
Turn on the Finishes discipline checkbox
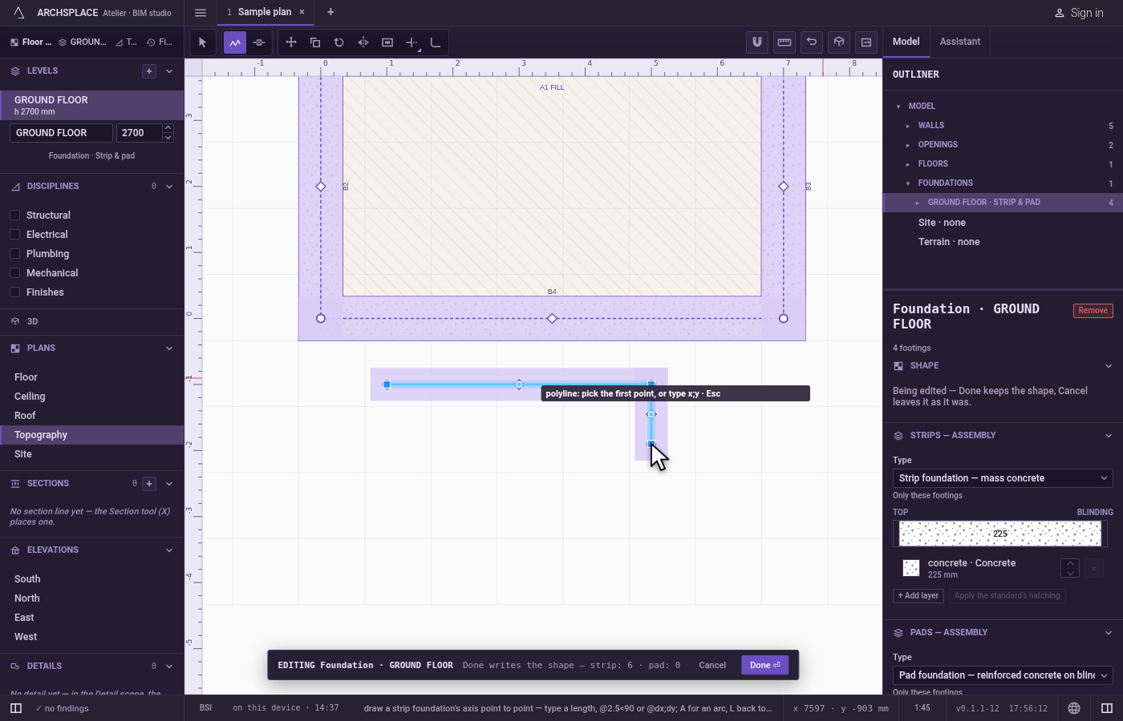click(14, 292)
